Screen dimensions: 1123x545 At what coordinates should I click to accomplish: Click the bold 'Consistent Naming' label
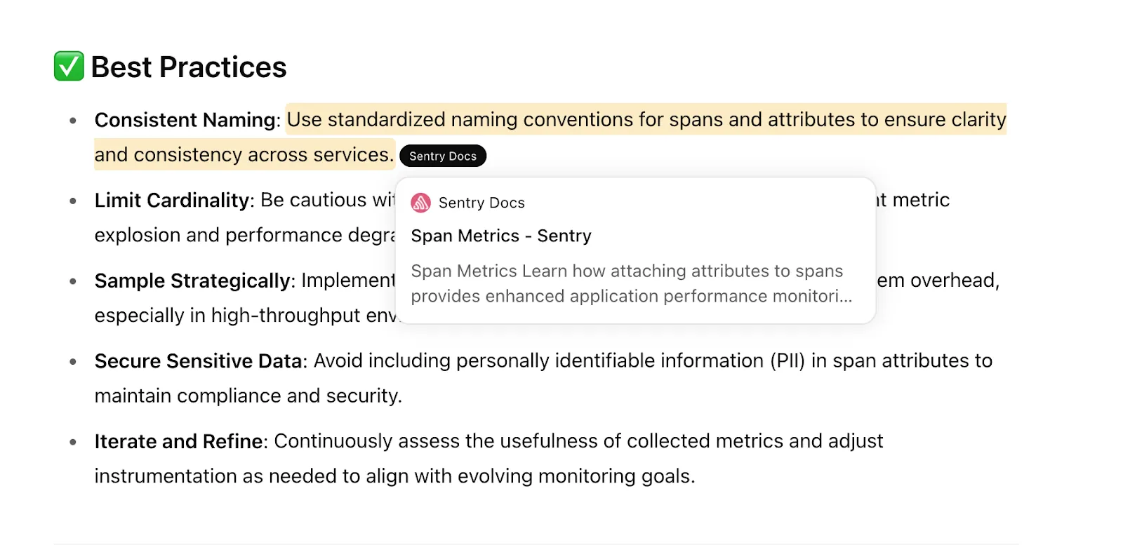click(x=185, y=120)
